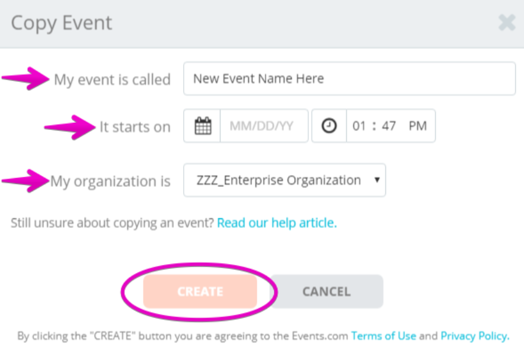Click the clock icon for start time
Viewport: 524px width, 362px height.
tap(329, 126)
